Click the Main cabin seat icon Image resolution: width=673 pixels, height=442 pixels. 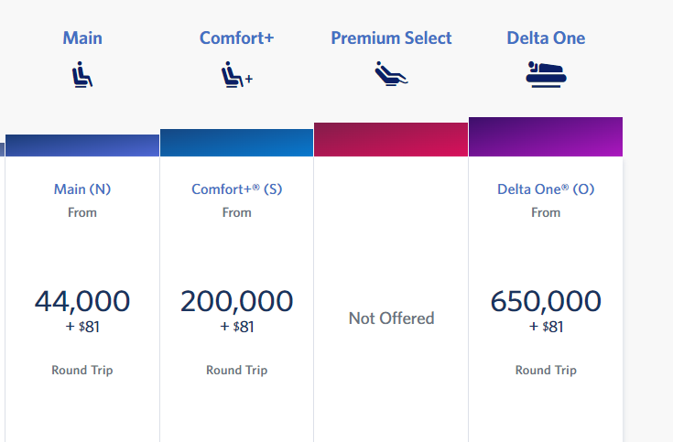pyautogui.click(x=82, y=75)
